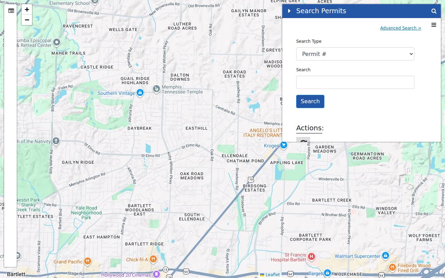
Task: Collapse the Search Permits panel arrow
Action: [289, 11]
